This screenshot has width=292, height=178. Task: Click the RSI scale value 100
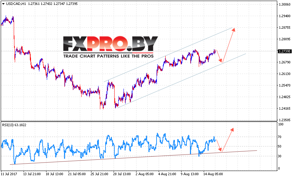click(280, 124)
